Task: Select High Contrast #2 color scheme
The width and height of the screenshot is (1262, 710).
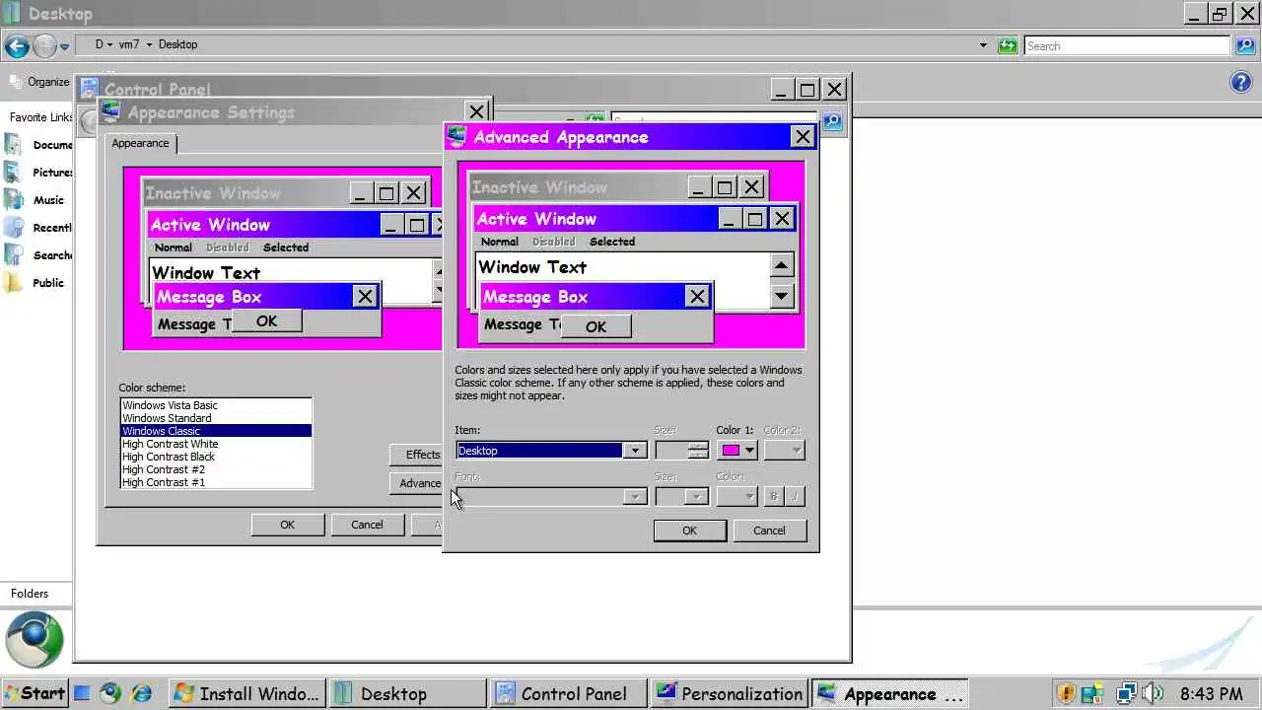Action: click(216, 469)
